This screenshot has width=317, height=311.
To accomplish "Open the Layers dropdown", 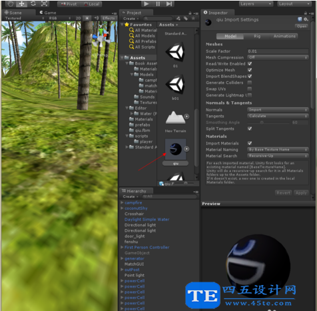I will 256,4.
